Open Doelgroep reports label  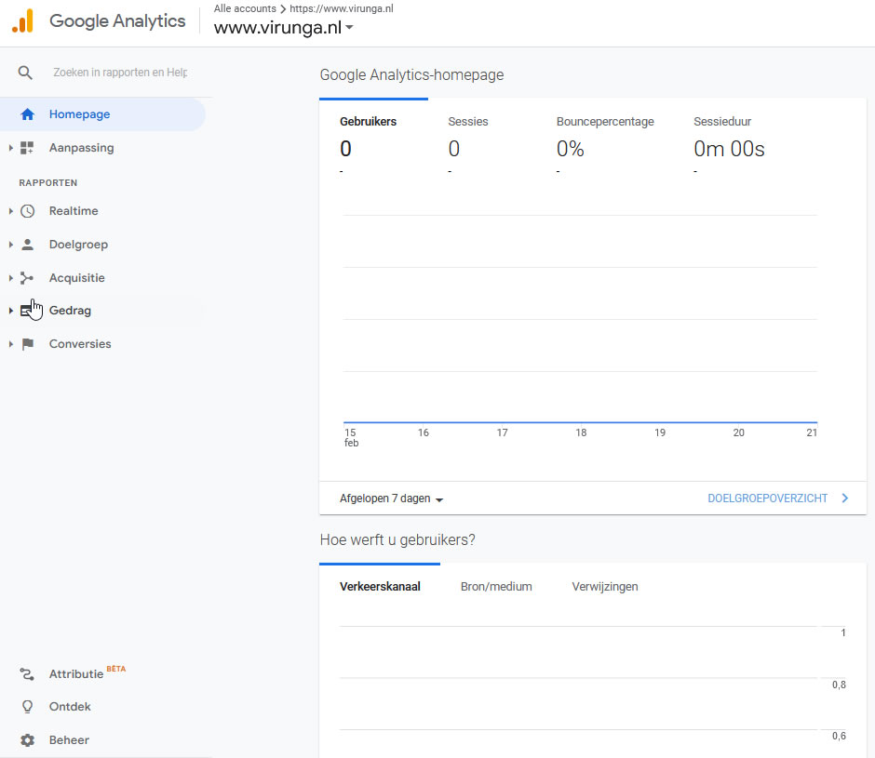[79, 245]
